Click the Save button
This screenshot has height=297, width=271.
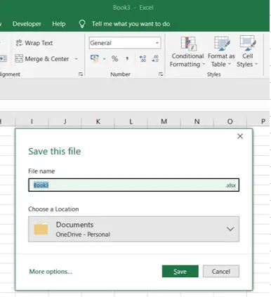180,271
